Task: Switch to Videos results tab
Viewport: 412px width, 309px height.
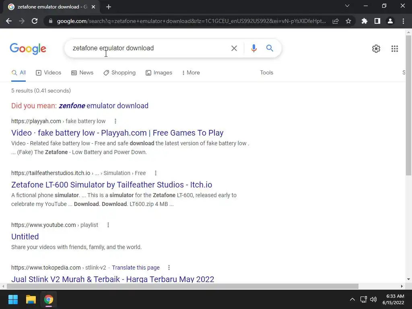Action: tap(48, 72)
